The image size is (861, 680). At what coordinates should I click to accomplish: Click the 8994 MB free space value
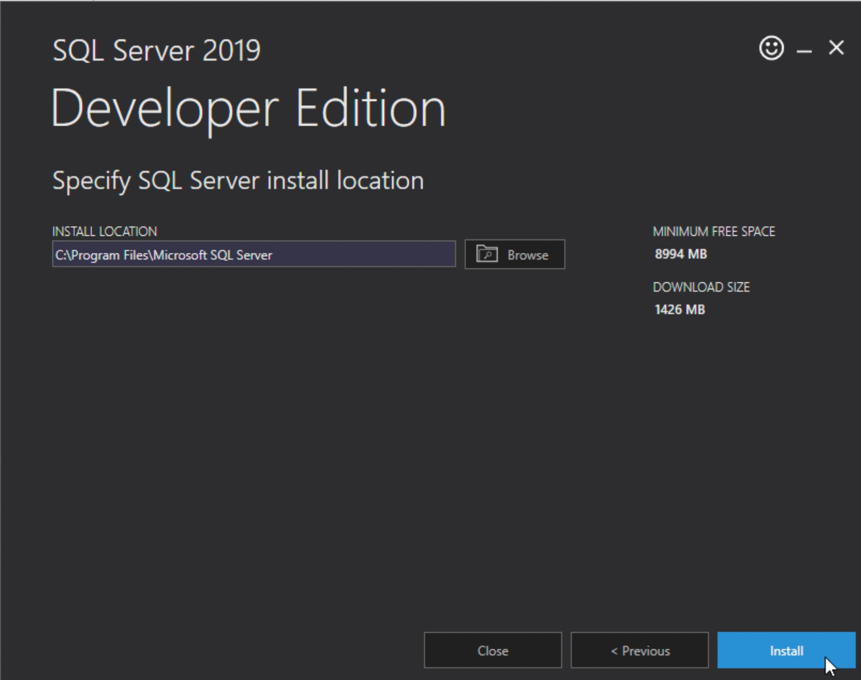(x=680, y=254)
